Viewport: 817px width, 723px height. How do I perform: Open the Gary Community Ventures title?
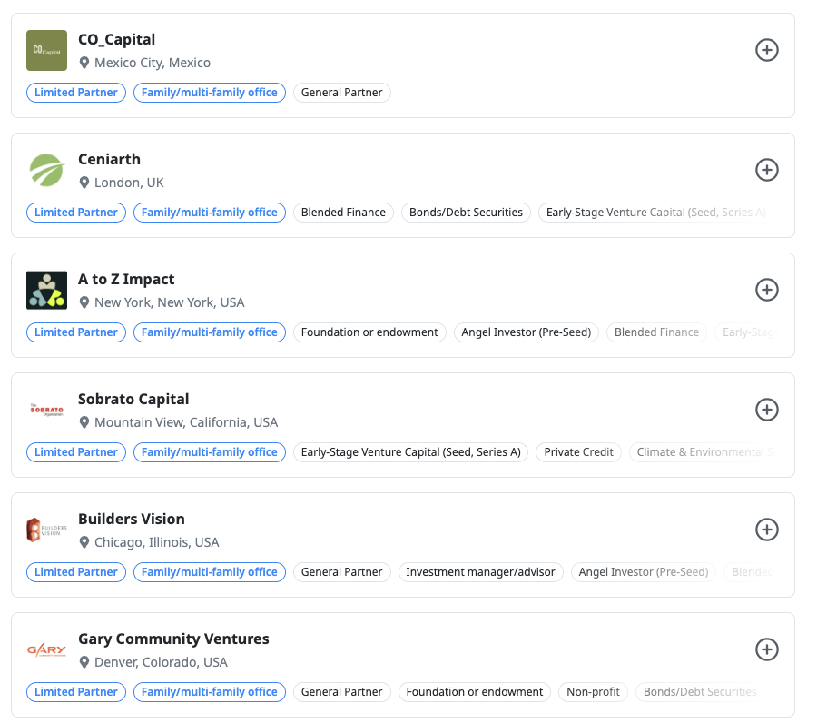pos(173,639)
